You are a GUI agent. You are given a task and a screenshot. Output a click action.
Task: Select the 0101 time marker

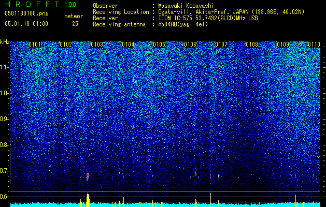click(x=35, y=45)
